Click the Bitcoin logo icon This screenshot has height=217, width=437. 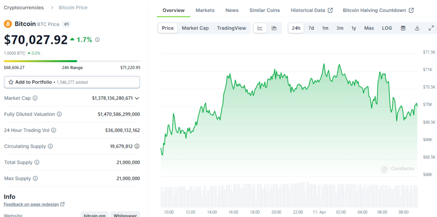(8, 24)
